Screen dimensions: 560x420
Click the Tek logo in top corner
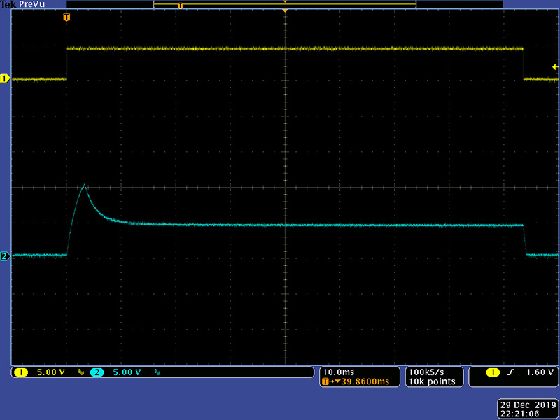click(6, 4)
